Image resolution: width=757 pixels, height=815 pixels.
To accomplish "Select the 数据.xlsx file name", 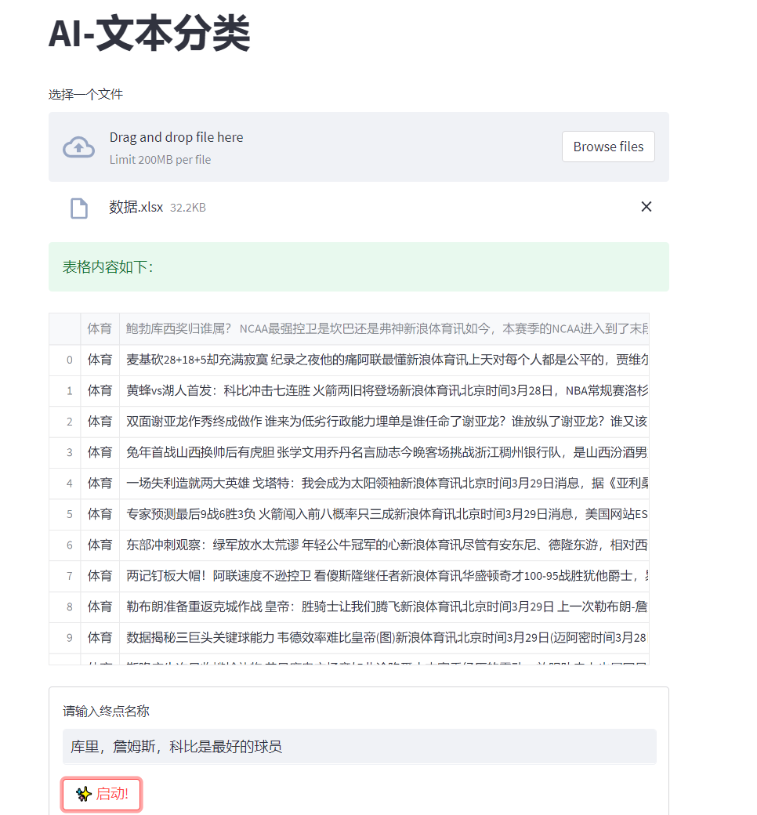I will [136, 207].
